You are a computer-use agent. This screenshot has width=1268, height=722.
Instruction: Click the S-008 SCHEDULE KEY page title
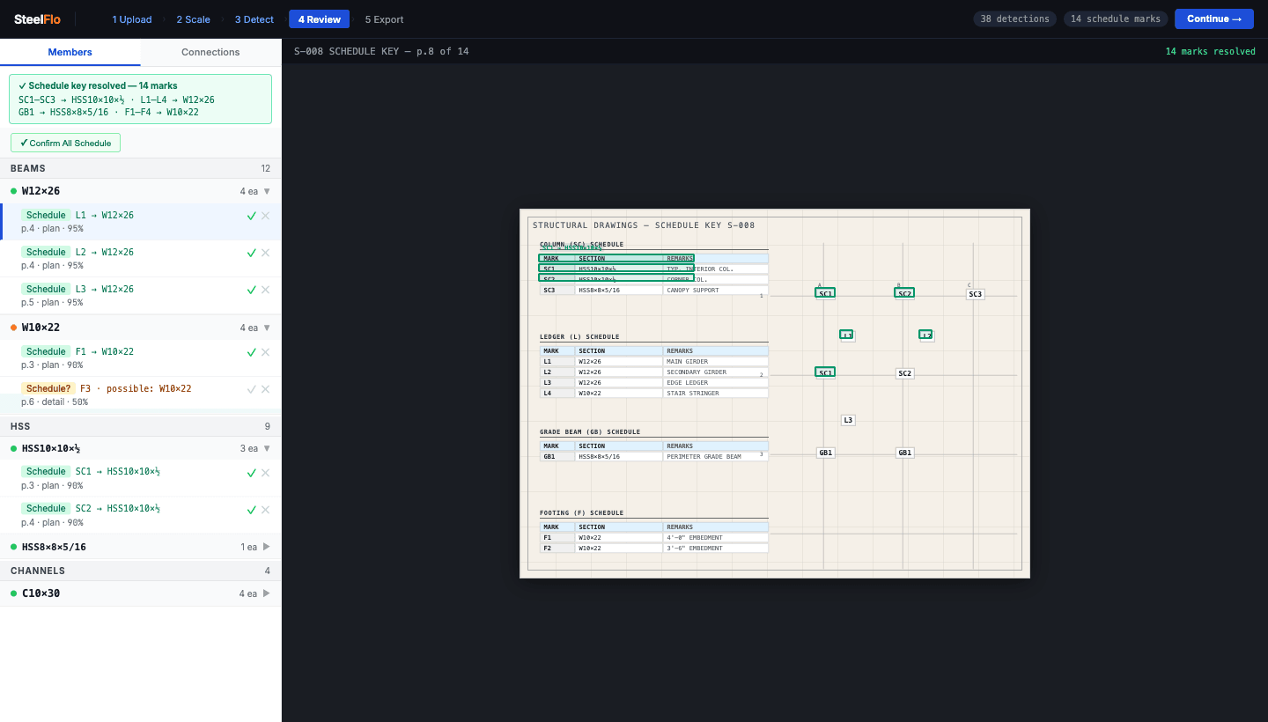tap(381, 51)
